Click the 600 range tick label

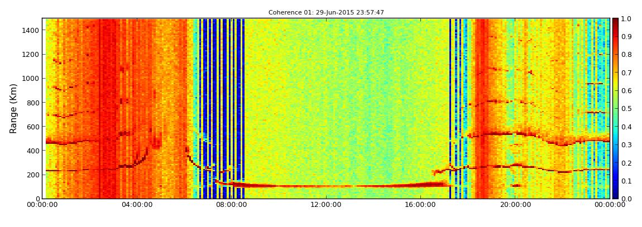click(x=33, y=127)
